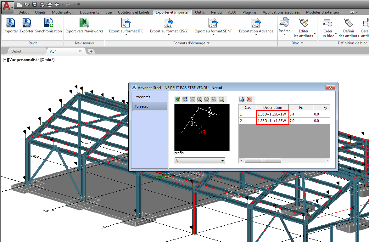Click the table's horizontal scrollbar thumb
Image resolution: width=369 pixels, height=242 pixels.
pos(263,160)
